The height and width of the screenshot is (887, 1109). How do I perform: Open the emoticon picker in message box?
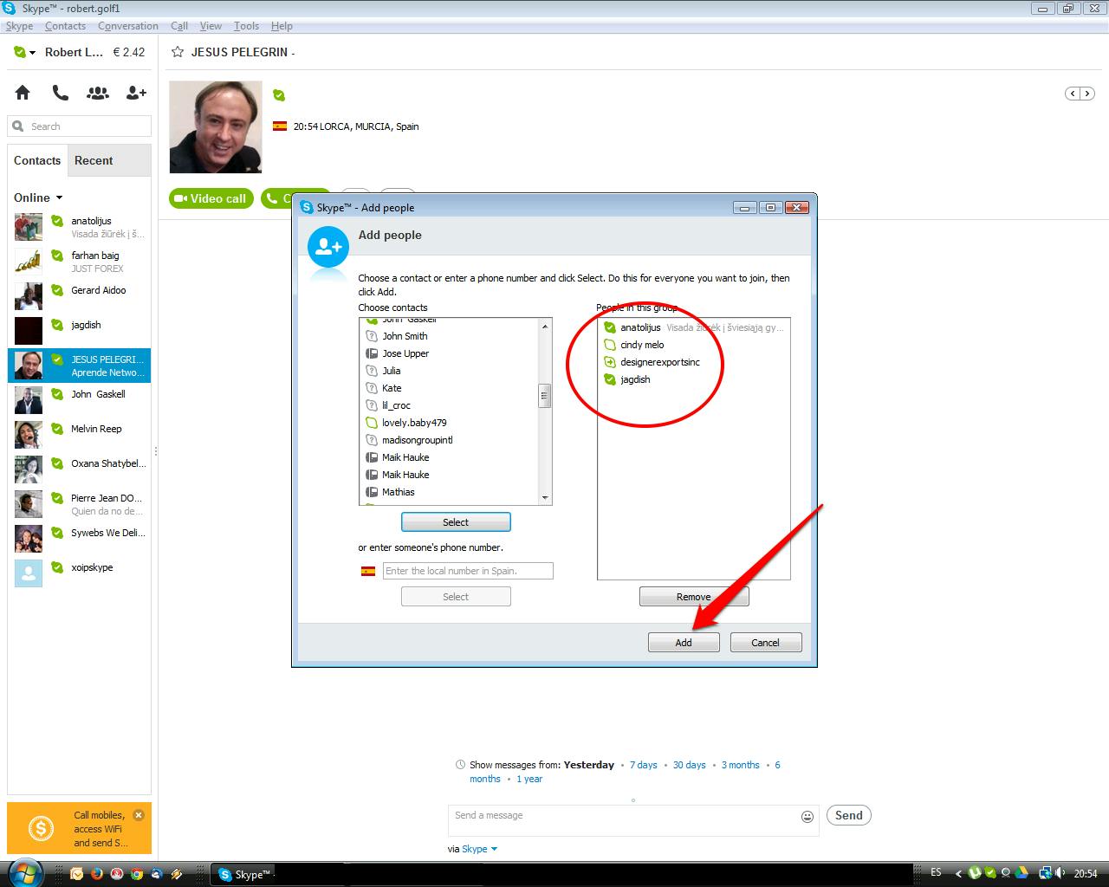point(807,816)
